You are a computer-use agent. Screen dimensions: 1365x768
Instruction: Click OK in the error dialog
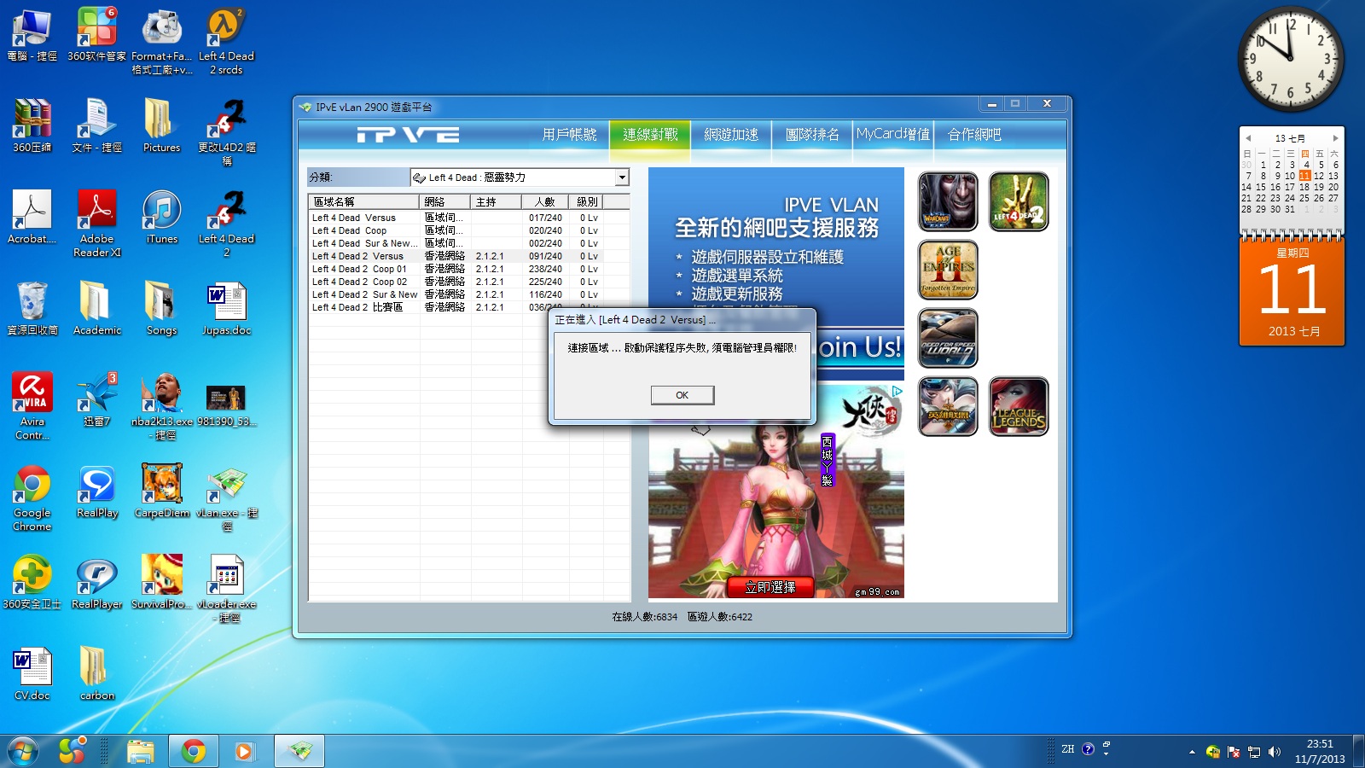click(x=682, y=395)
